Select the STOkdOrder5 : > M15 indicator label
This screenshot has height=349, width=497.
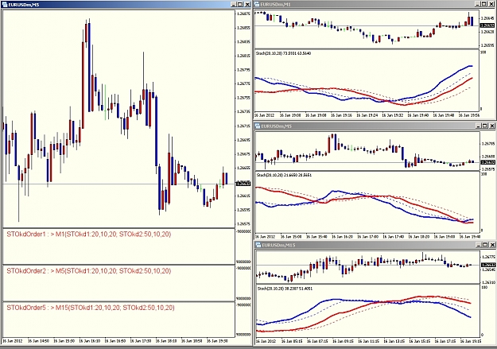click(91, 308)
